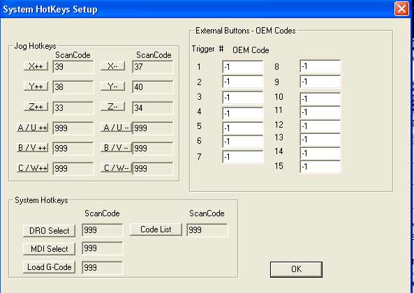Open the Code List hotkey button
The height and width of the screenshot is (293, 414).
click(x=156, y=230)
